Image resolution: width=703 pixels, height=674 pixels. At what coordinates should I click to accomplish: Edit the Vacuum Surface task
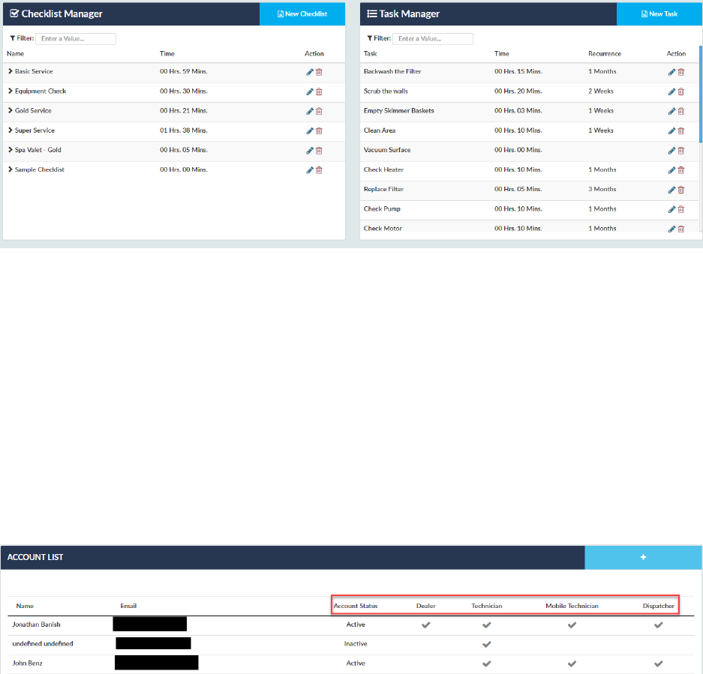point(671,151)
